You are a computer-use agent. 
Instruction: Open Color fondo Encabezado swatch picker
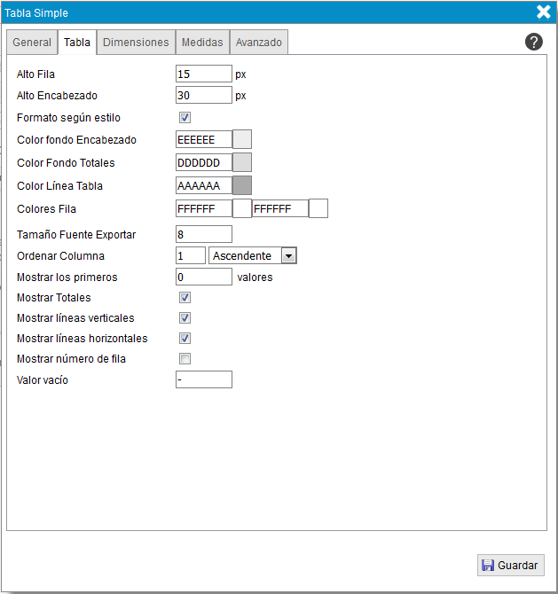coord(242,139)
